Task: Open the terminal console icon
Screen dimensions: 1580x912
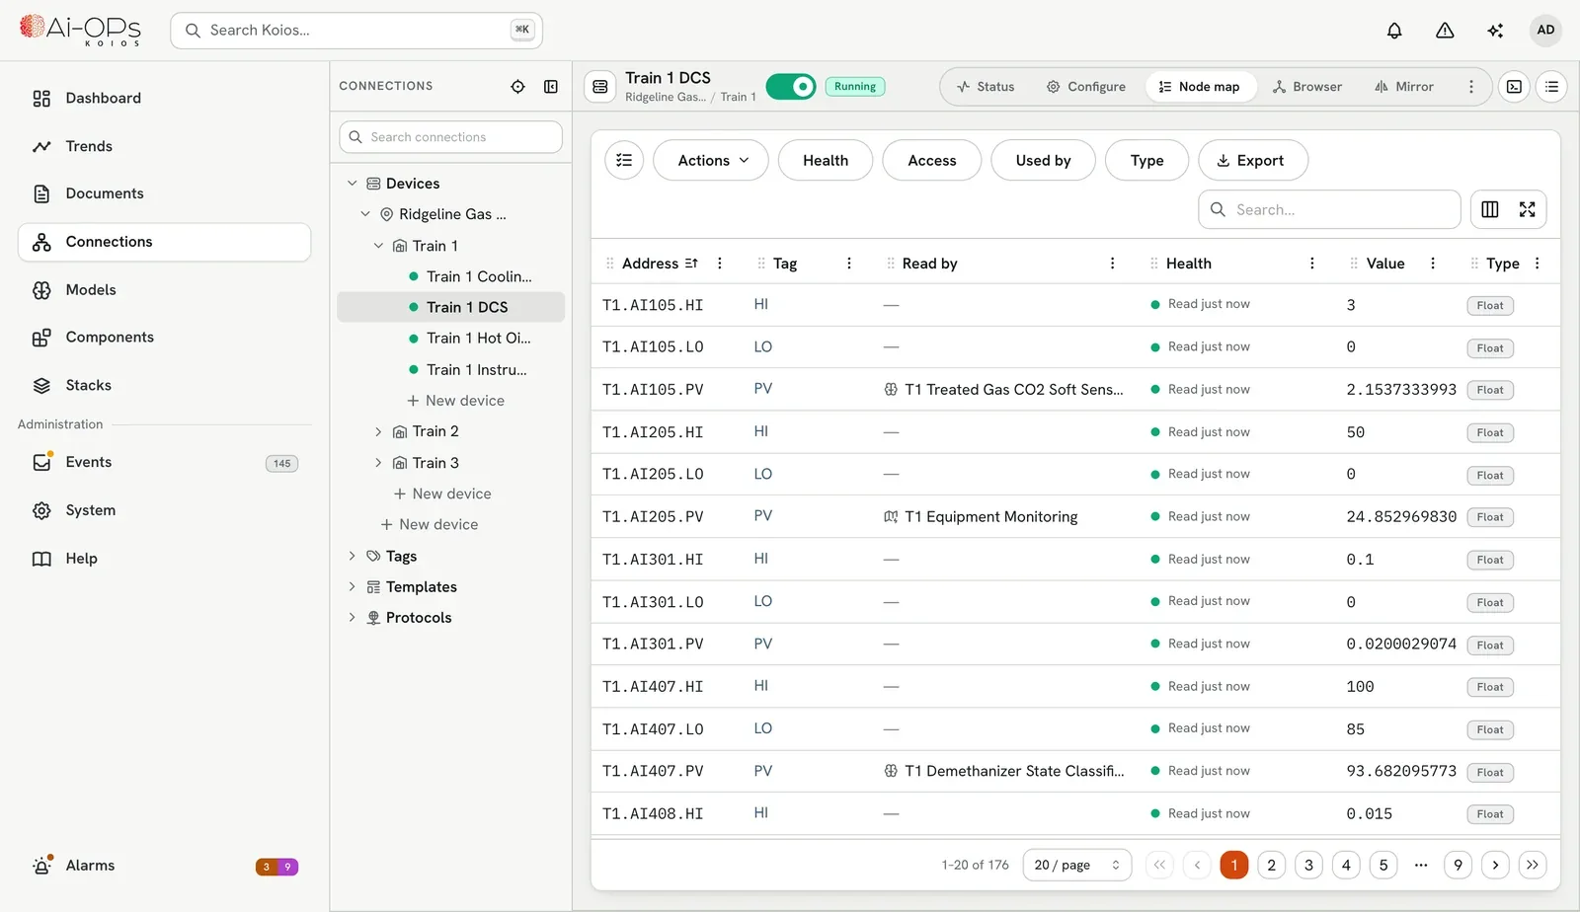Action: tap(1514, 87)
